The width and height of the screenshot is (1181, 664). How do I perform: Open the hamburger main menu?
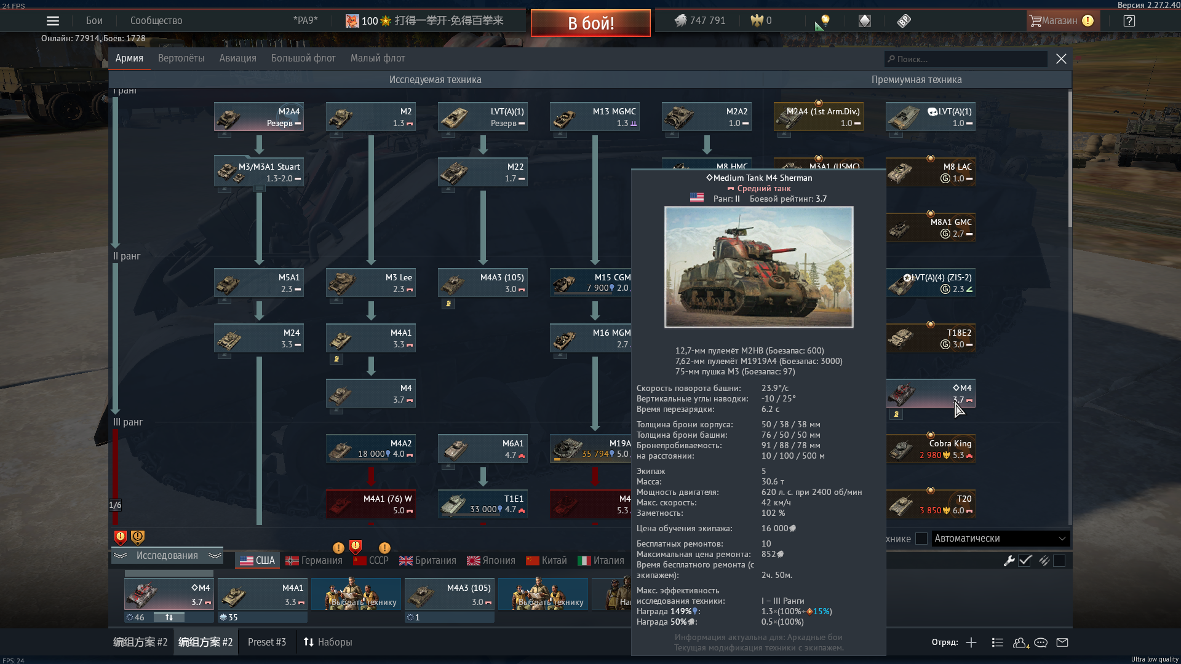53,21
